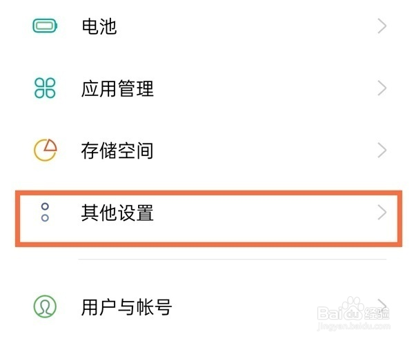
Task: Tap blank space in the 存储空间 row
Action: point(262,150)
